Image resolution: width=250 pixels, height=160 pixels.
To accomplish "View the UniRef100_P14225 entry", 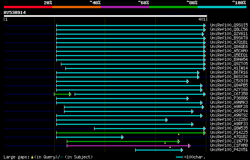I will (229, 133).
